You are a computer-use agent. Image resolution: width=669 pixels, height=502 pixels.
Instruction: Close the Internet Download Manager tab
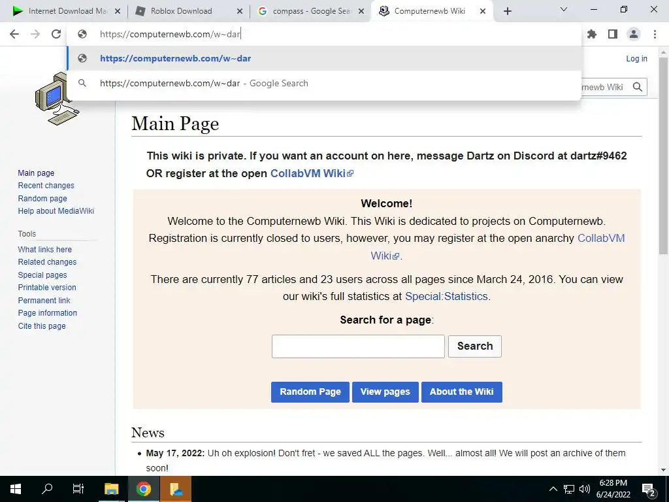118,11
